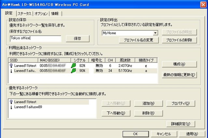The image size is (208, 138).
Task: Click the 下へ移動(D) button
Action: pyautogui.click(x=116, y=113)
